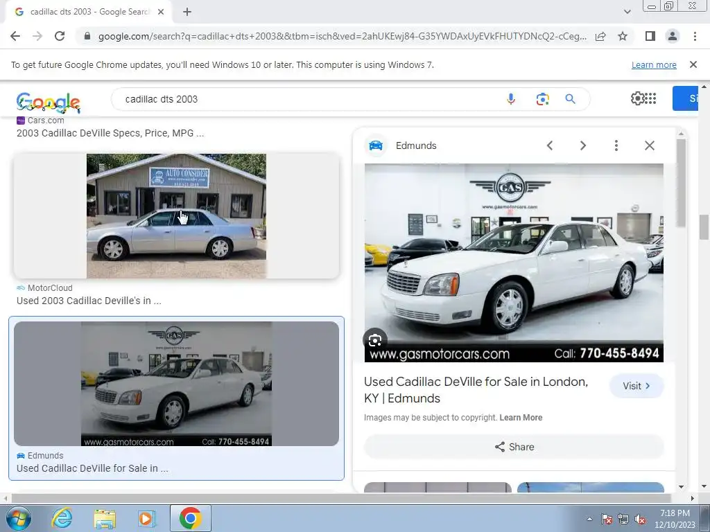Image resolution: width=710 pixels, height=532 pixels.
Task: Open a new browser tab
Action: pyautogui.click(x=187, y=12)
